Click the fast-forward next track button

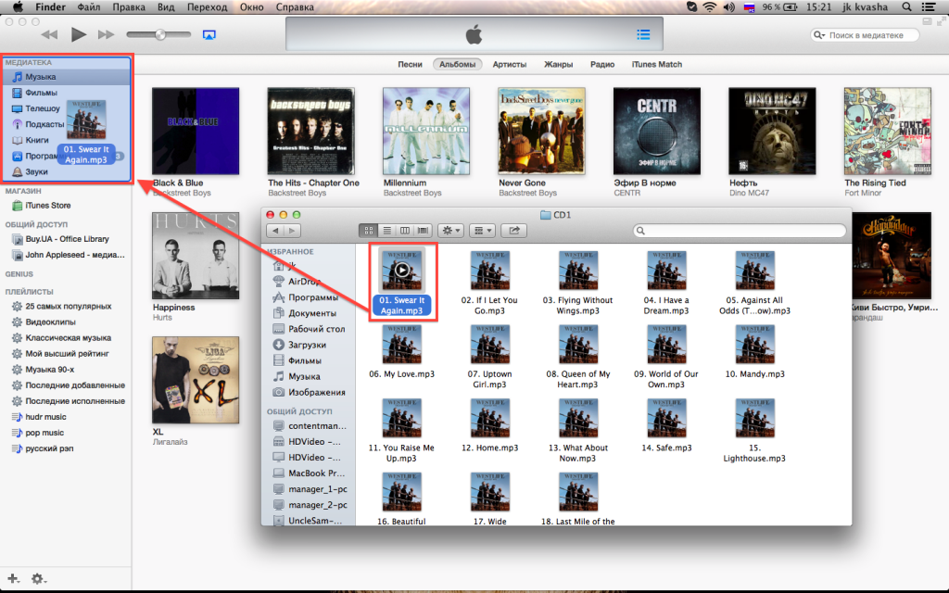pos(106,34)
